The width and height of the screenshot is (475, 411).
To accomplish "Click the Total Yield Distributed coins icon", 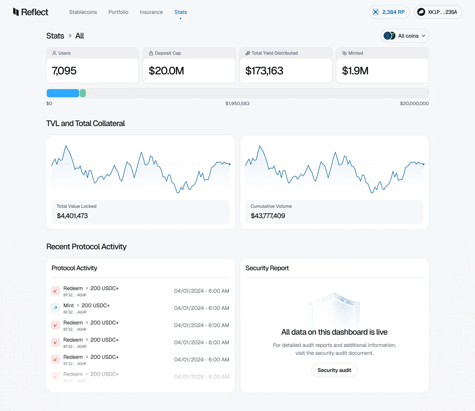I will point(248,53).
